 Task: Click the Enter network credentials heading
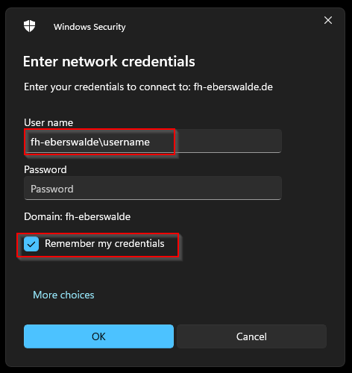109,61
